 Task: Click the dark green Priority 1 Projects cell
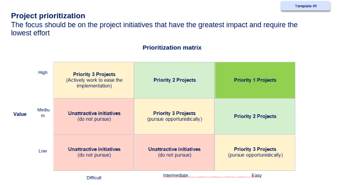click(255, 80)
